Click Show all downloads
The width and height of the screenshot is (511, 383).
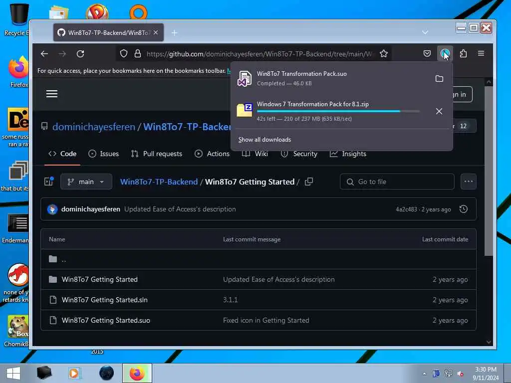[x=264, y=140]
